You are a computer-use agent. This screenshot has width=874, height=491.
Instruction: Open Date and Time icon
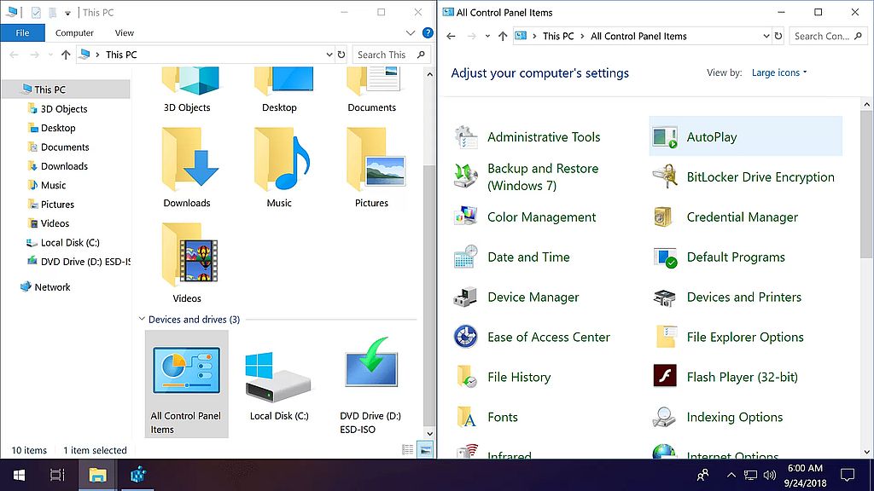[x=465, y=257]
